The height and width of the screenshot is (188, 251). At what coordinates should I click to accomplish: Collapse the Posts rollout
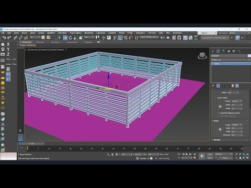(216, 121)
